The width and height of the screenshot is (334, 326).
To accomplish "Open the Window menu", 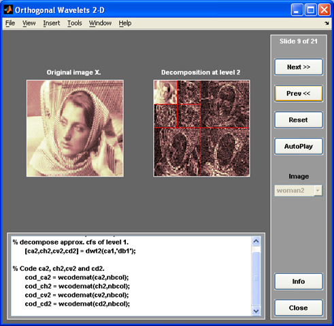I will point(100,23).
